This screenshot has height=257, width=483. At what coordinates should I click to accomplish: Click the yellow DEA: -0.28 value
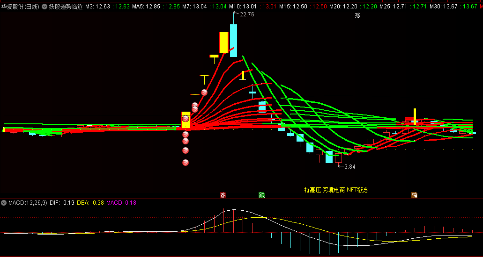pyautogui.click(x=90, y=203)
